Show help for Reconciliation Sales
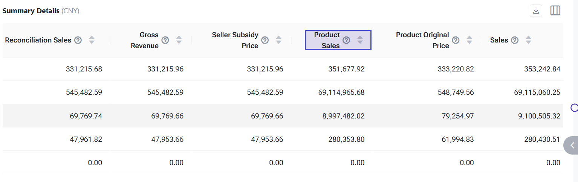 tap(78, 40)
